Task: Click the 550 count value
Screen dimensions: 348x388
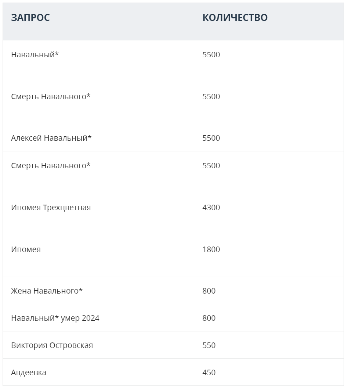Action: pyautogui.click(x=209, y=345)
